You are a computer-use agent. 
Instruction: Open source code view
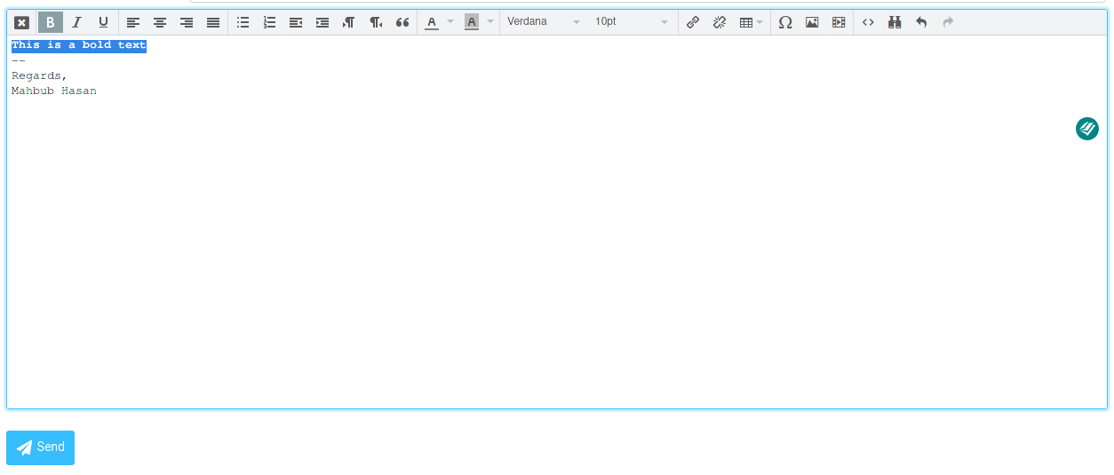[x=868, y=22]
